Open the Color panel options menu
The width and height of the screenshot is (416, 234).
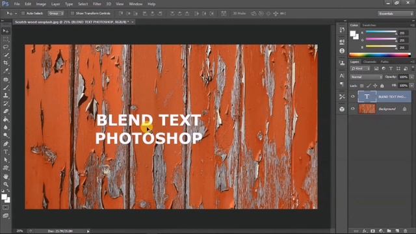click(x=413, y=25)
